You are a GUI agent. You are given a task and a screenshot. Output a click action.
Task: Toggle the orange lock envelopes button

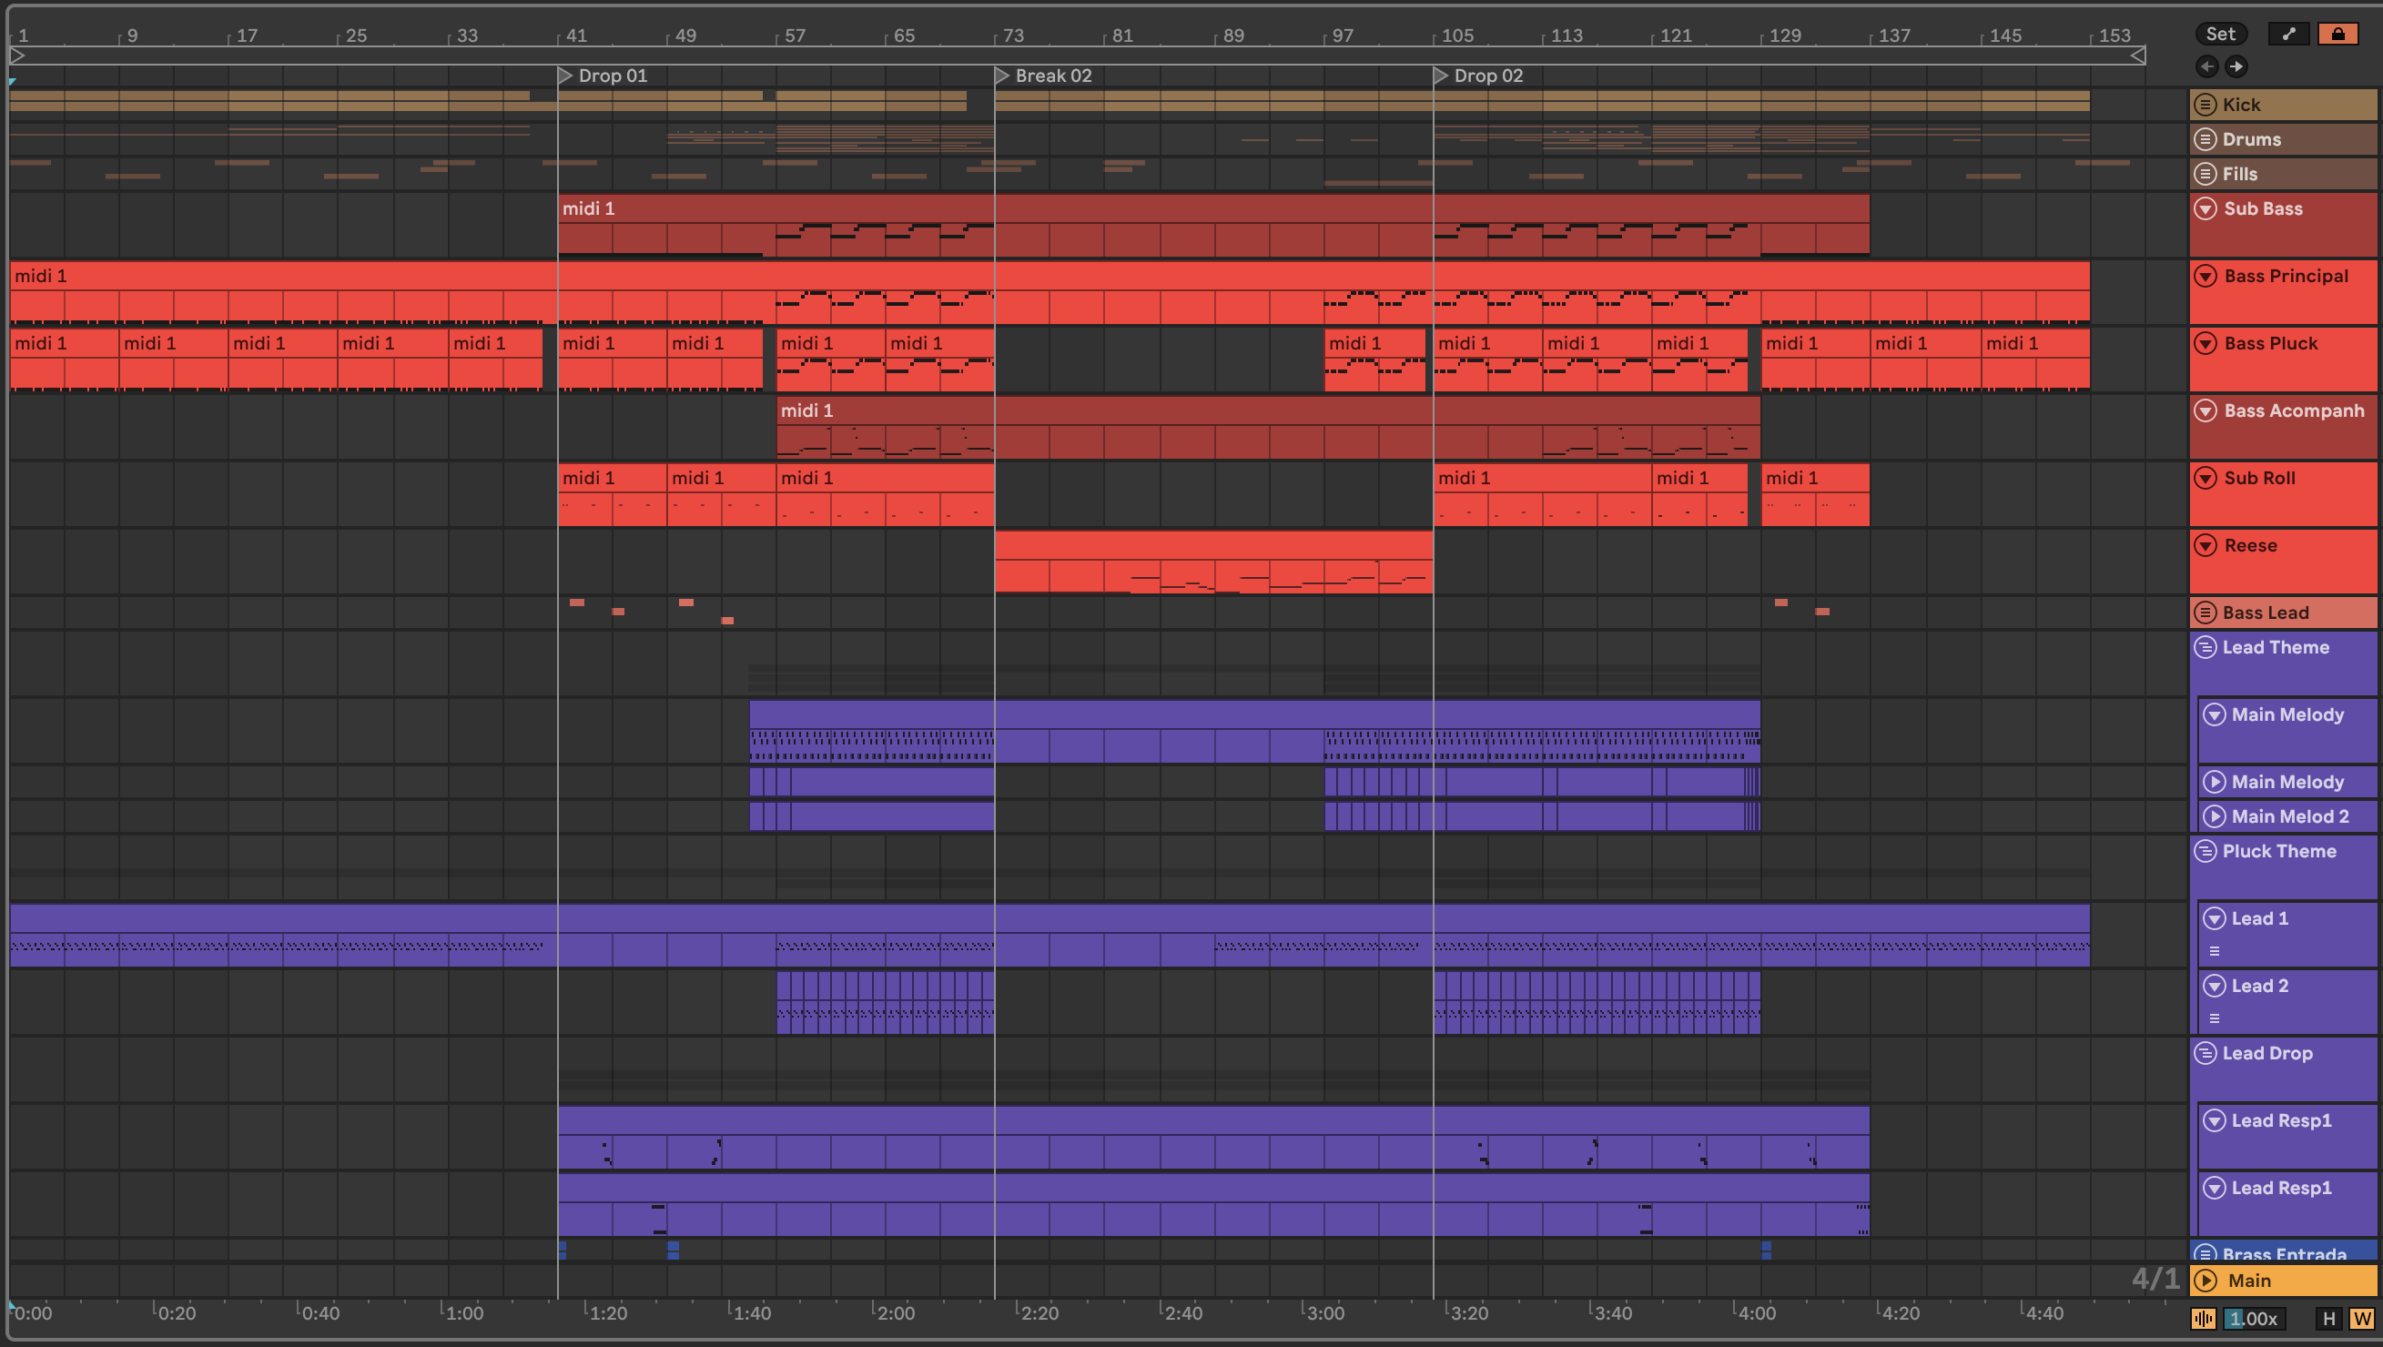(2337, 35)
